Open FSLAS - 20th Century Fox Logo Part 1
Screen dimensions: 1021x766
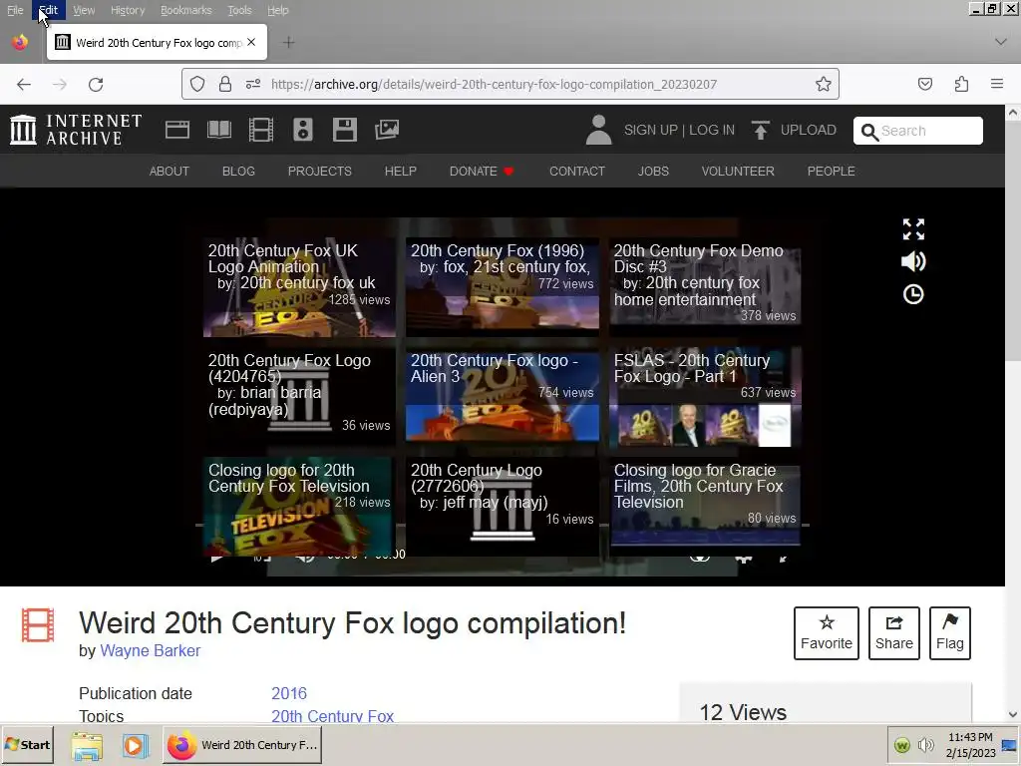pyautogui.click(x=705, y=396)
